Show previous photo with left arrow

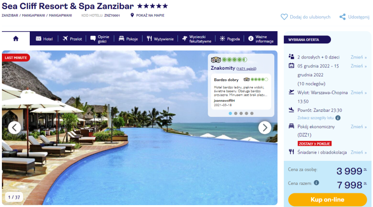tap(15, 128)
